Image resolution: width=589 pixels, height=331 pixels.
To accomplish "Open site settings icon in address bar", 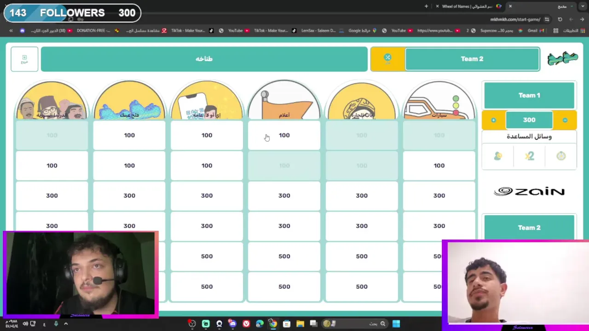I will point(547,19).
